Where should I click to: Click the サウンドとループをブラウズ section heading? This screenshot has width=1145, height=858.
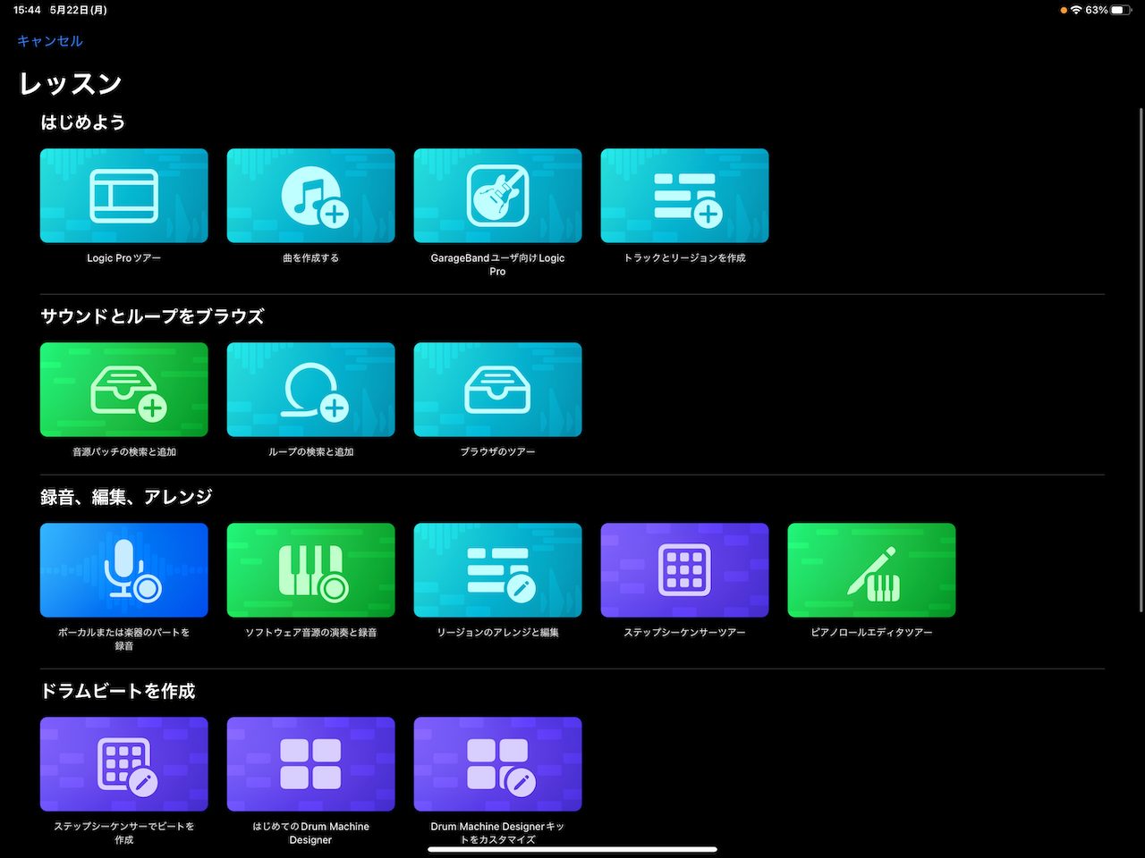click(152, 316)
